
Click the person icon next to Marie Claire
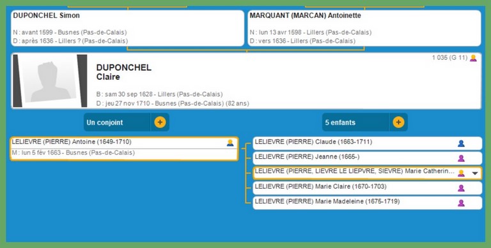click(x=461, y=188)
